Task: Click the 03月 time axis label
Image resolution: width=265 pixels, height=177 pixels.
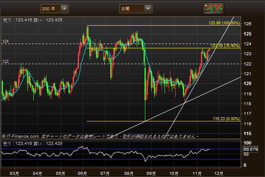Action: (15, 174)
